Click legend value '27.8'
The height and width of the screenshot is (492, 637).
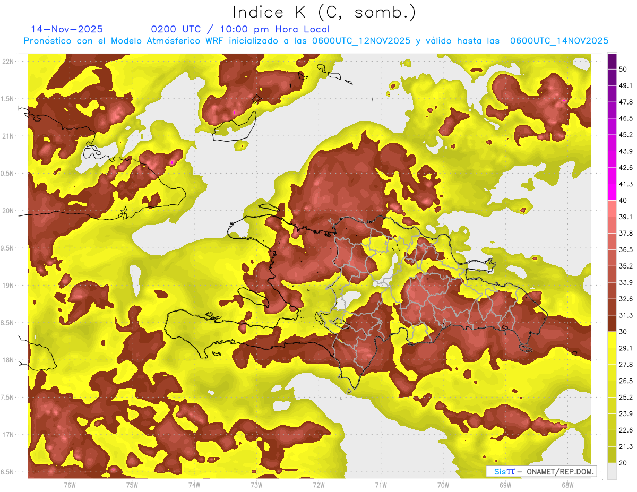click(x=626, y=365)
